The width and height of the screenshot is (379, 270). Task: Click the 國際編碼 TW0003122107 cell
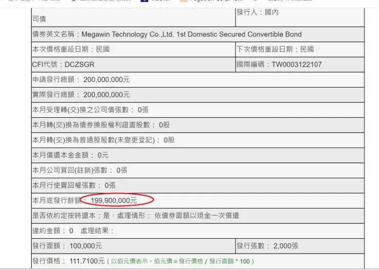(x=300, y=65)
